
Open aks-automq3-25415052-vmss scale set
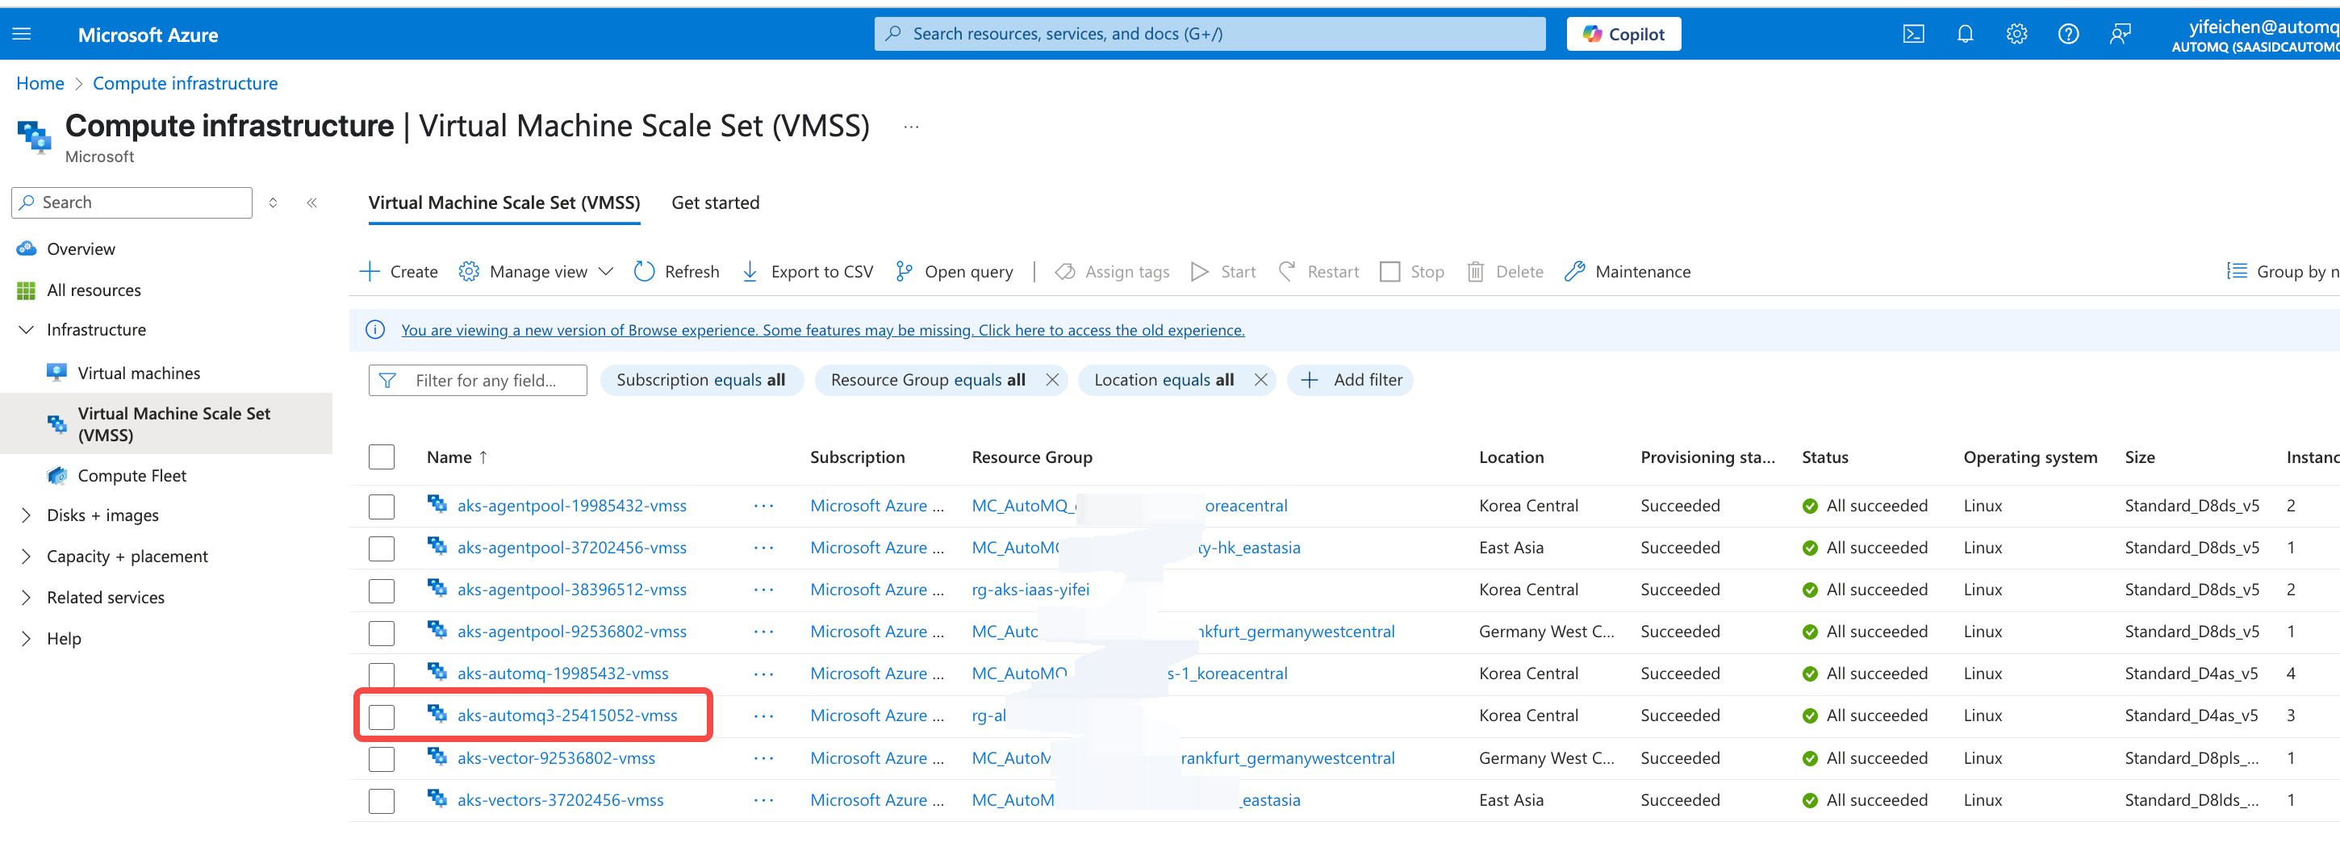point(566,716)
